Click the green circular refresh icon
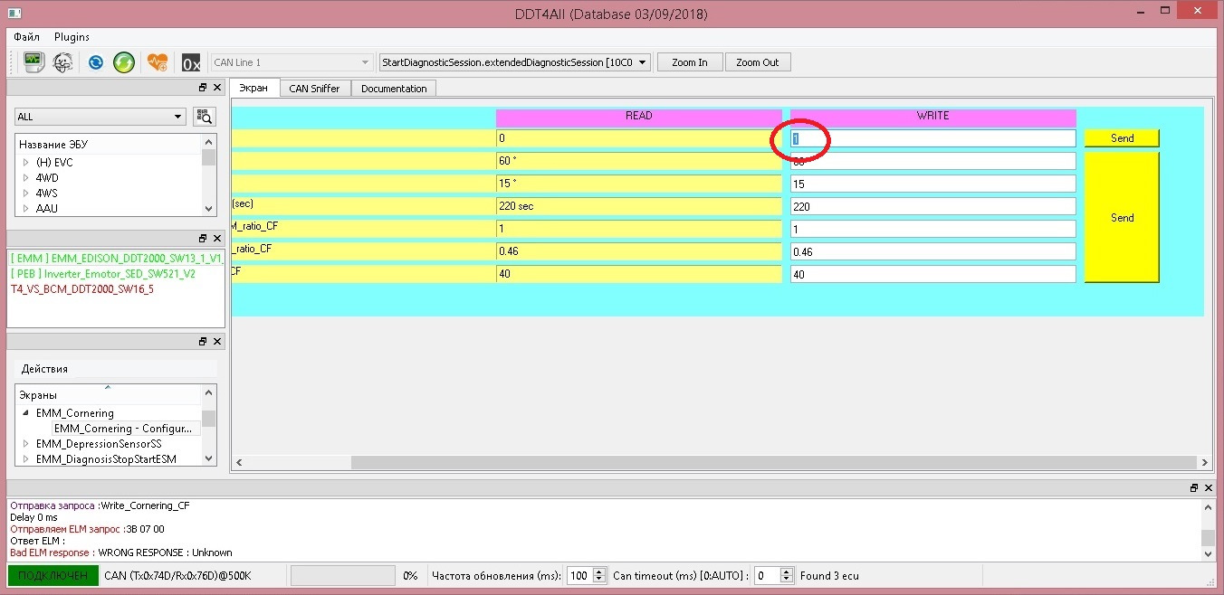This screenshot has height=595, width=1224. coord(124,62)
